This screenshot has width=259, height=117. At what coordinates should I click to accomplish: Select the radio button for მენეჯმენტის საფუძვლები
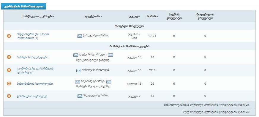click(x=9, y=84)
